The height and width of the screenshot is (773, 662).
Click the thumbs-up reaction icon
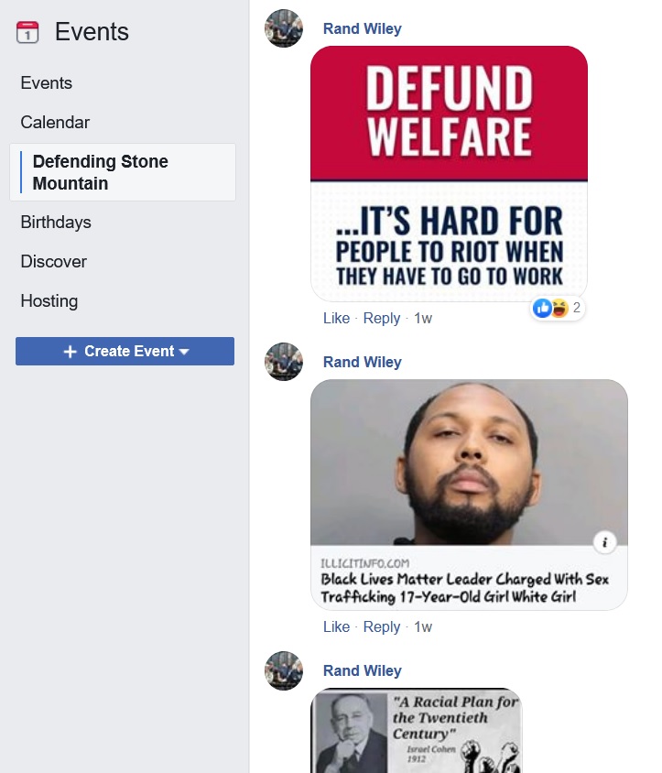pos(542,308)
